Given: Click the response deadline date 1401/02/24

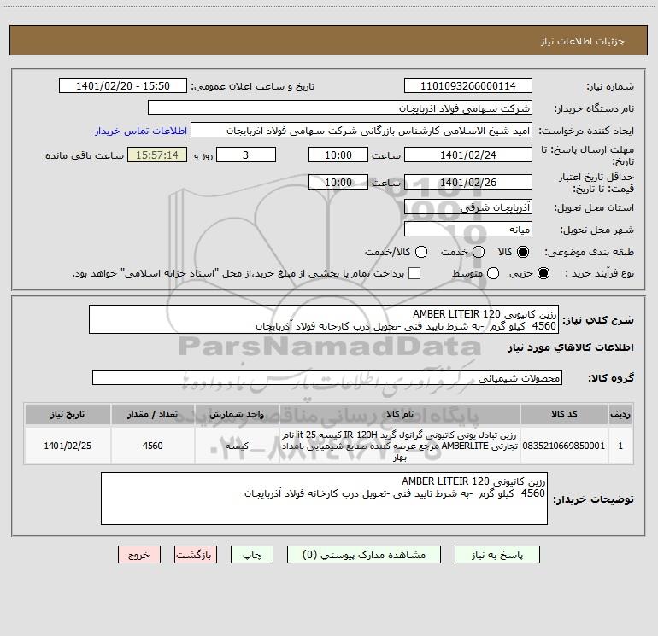Looking at the screenshot, I should pos(468,155).
